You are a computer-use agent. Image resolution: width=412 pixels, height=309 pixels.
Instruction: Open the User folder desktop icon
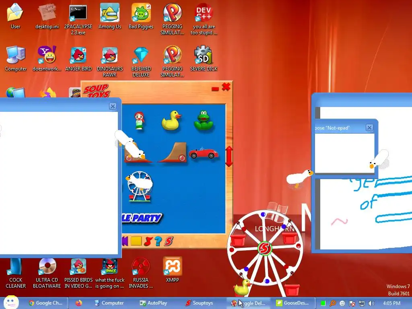[15, 16]
